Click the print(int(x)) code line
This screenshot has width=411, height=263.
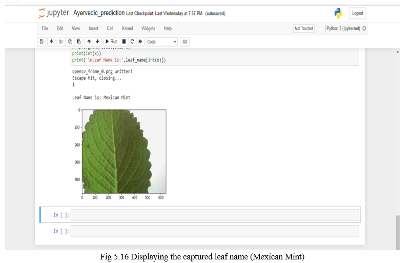(87, 53)
